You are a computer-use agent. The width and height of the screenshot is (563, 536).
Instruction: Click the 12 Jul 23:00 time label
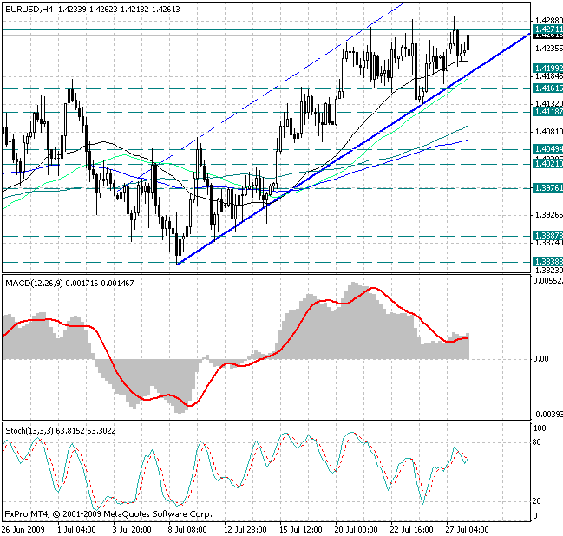[245, 530]
